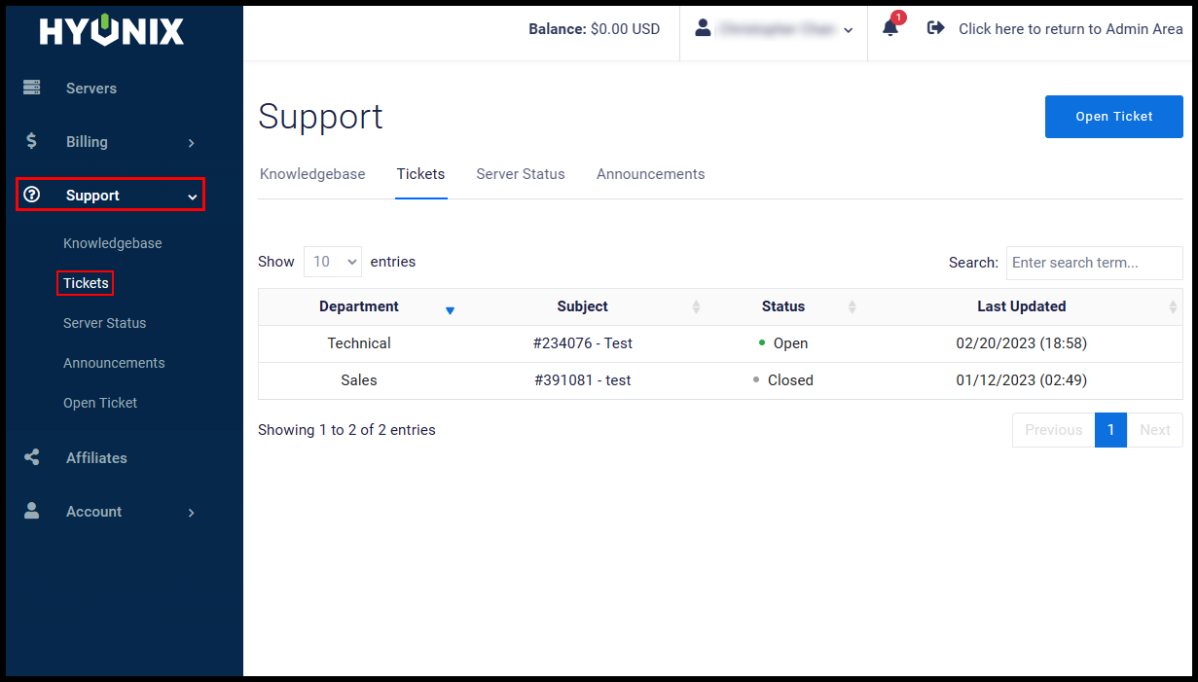Open the notification bell with badge
Image resolution: width=1198 pixels, height=682 pixels.
(889, 28)
